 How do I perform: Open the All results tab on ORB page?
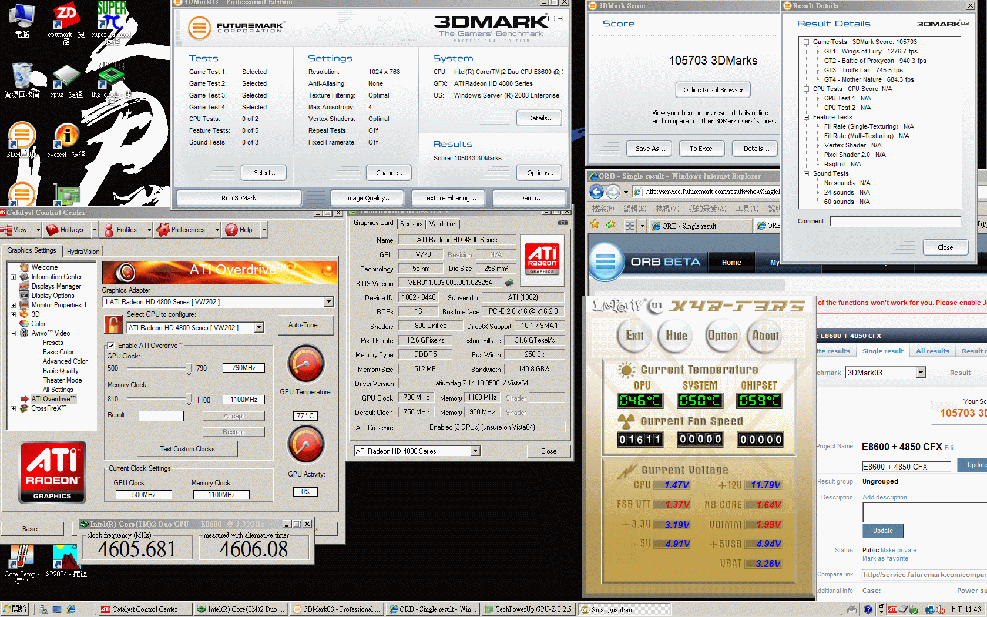click(932, 351)
